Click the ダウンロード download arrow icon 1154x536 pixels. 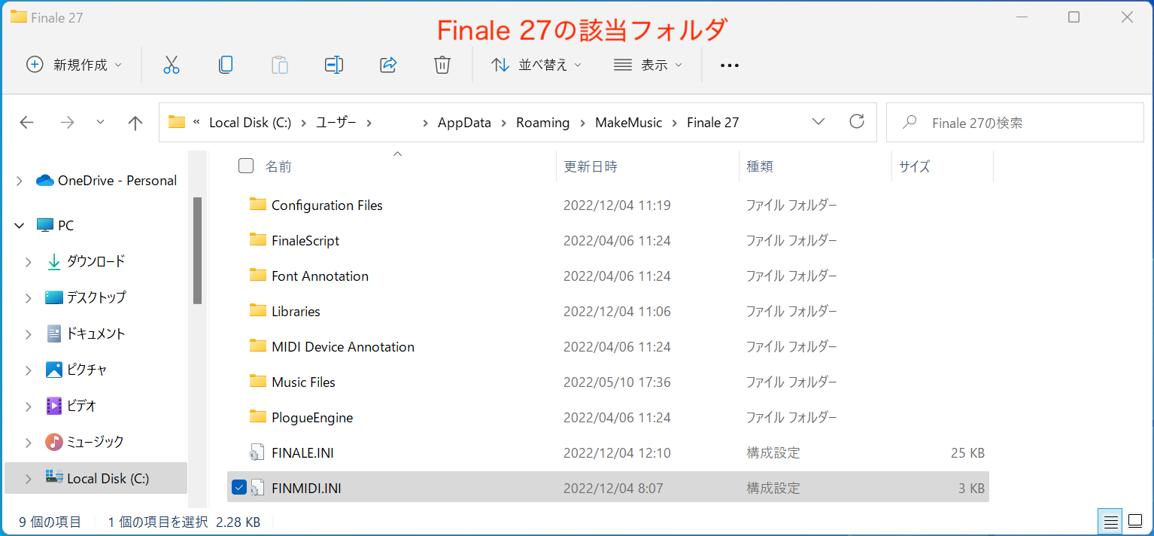point(54,261)
